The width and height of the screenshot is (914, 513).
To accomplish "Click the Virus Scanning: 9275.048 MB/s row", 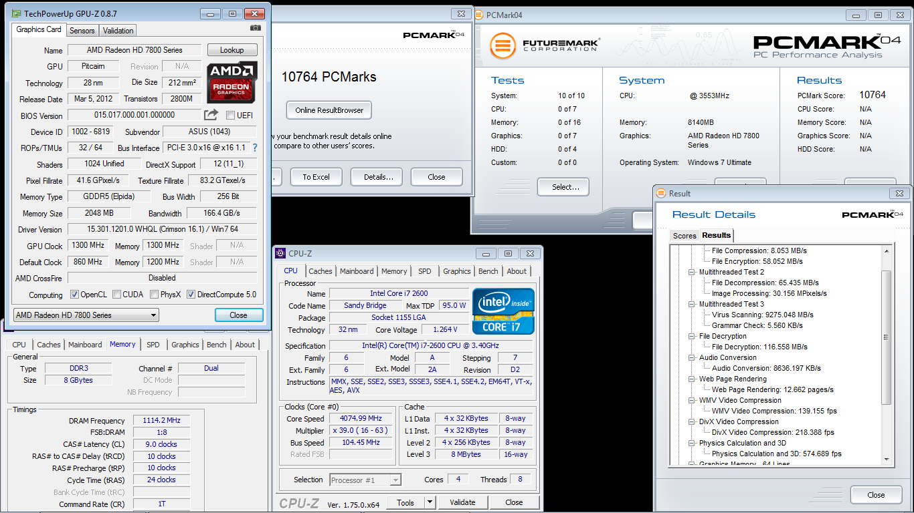I will [x=763, y=315].
